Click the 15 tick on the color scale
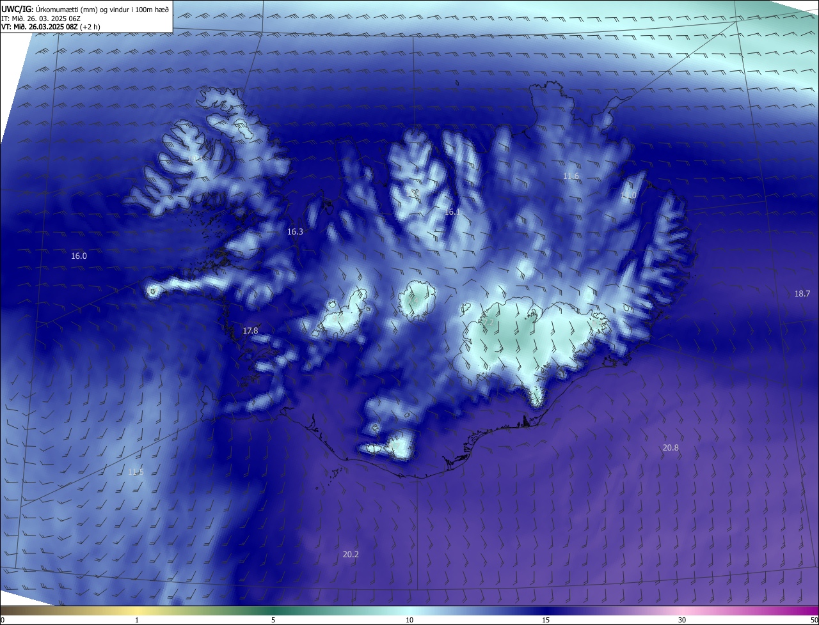 [x=546, y=620]
